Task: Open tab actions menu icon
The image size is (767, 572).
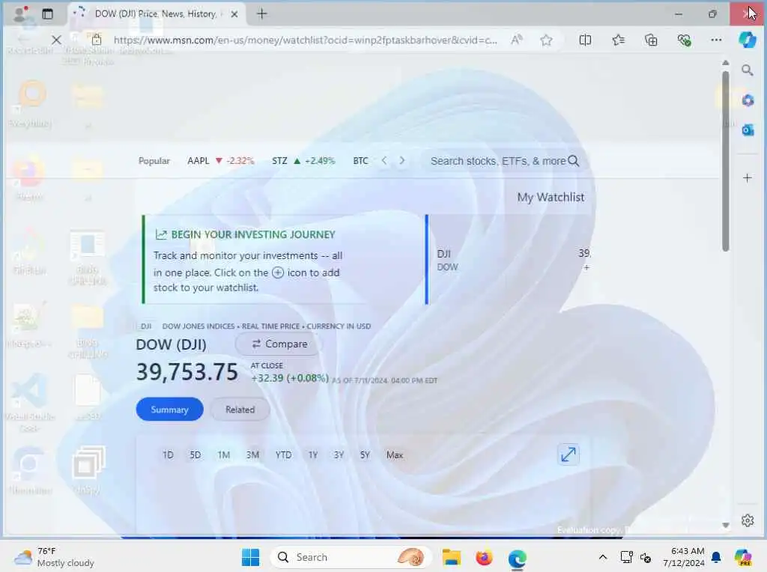Action: click(x=47, y=13)
